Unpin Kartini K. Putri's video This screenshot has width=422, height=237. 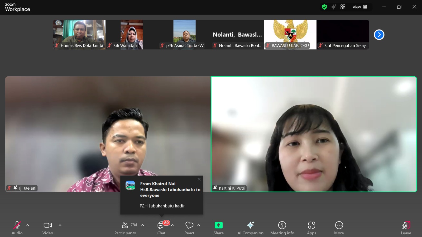[215, 188]
